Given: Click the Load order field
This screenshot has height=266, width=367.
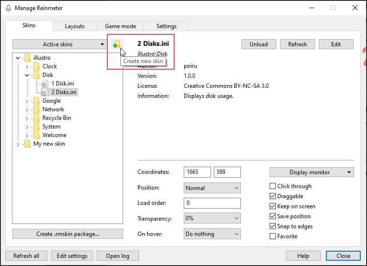Looking at the screenshot, I should [x=212, y=203].
